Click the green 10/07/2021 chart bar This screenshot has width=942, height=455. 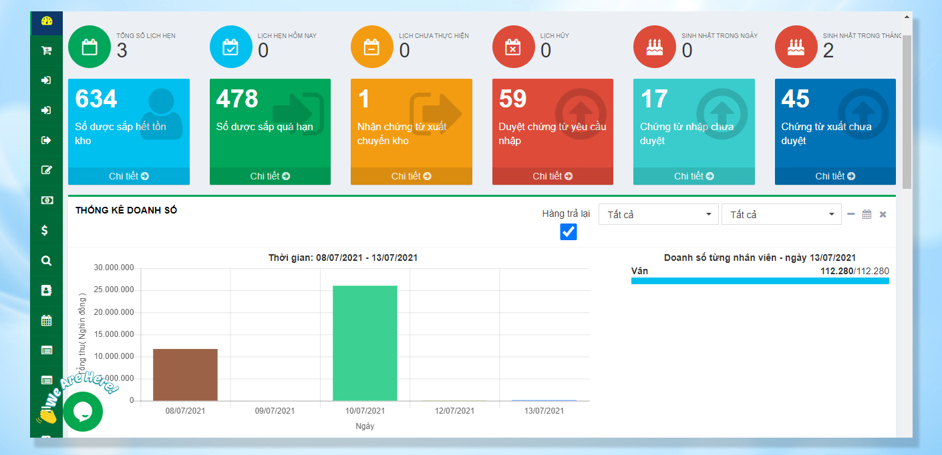coord(365,343)
